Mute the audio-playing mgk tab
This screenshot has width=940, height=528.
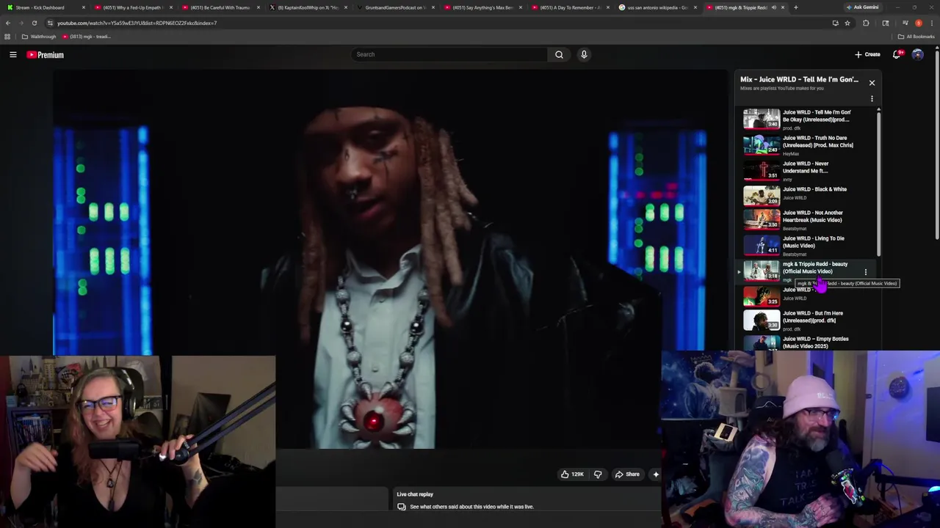773,7
